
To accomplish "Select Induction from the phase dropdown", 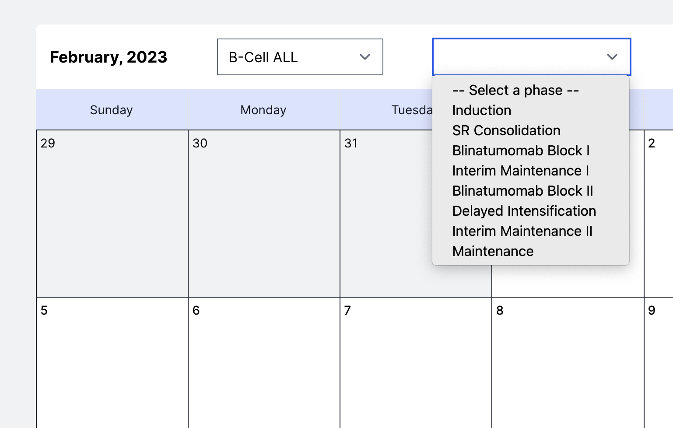I will click(x=481, y=110).
